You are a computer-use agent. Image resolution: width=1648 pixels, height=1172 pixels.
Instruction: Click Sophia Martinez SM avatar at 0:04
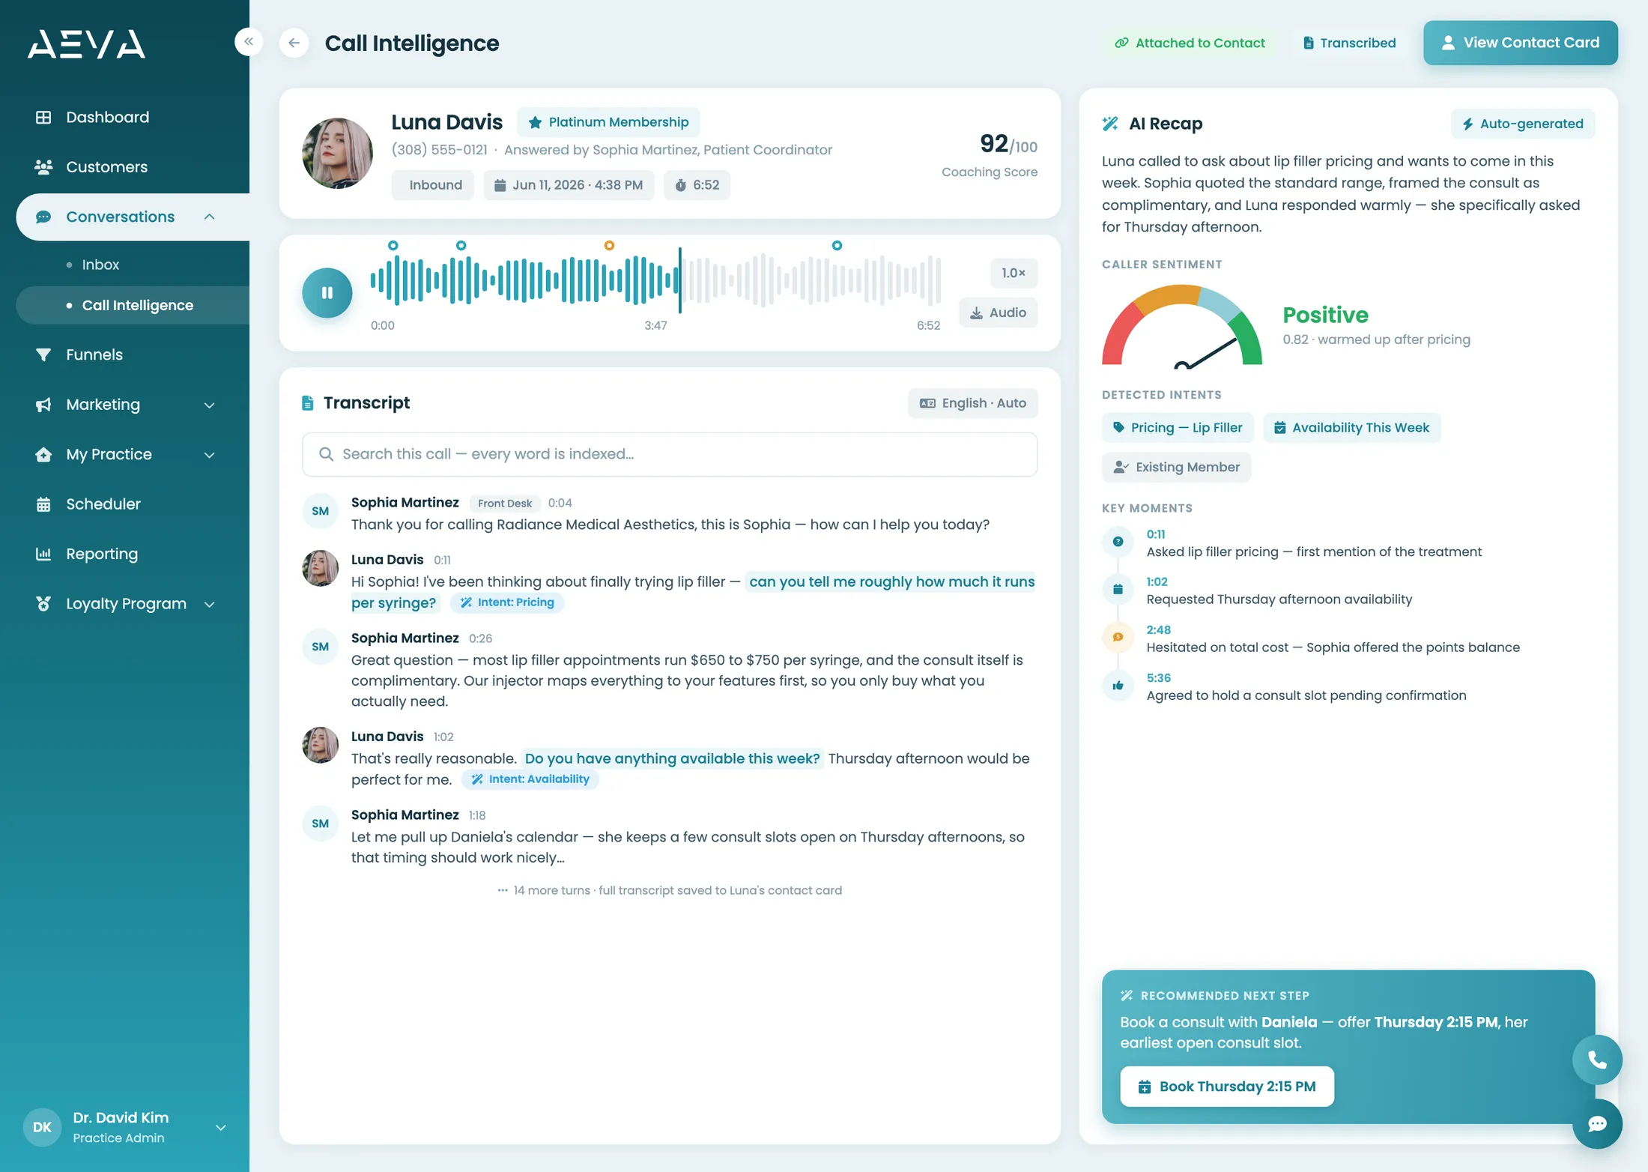[x=321, y=511]
